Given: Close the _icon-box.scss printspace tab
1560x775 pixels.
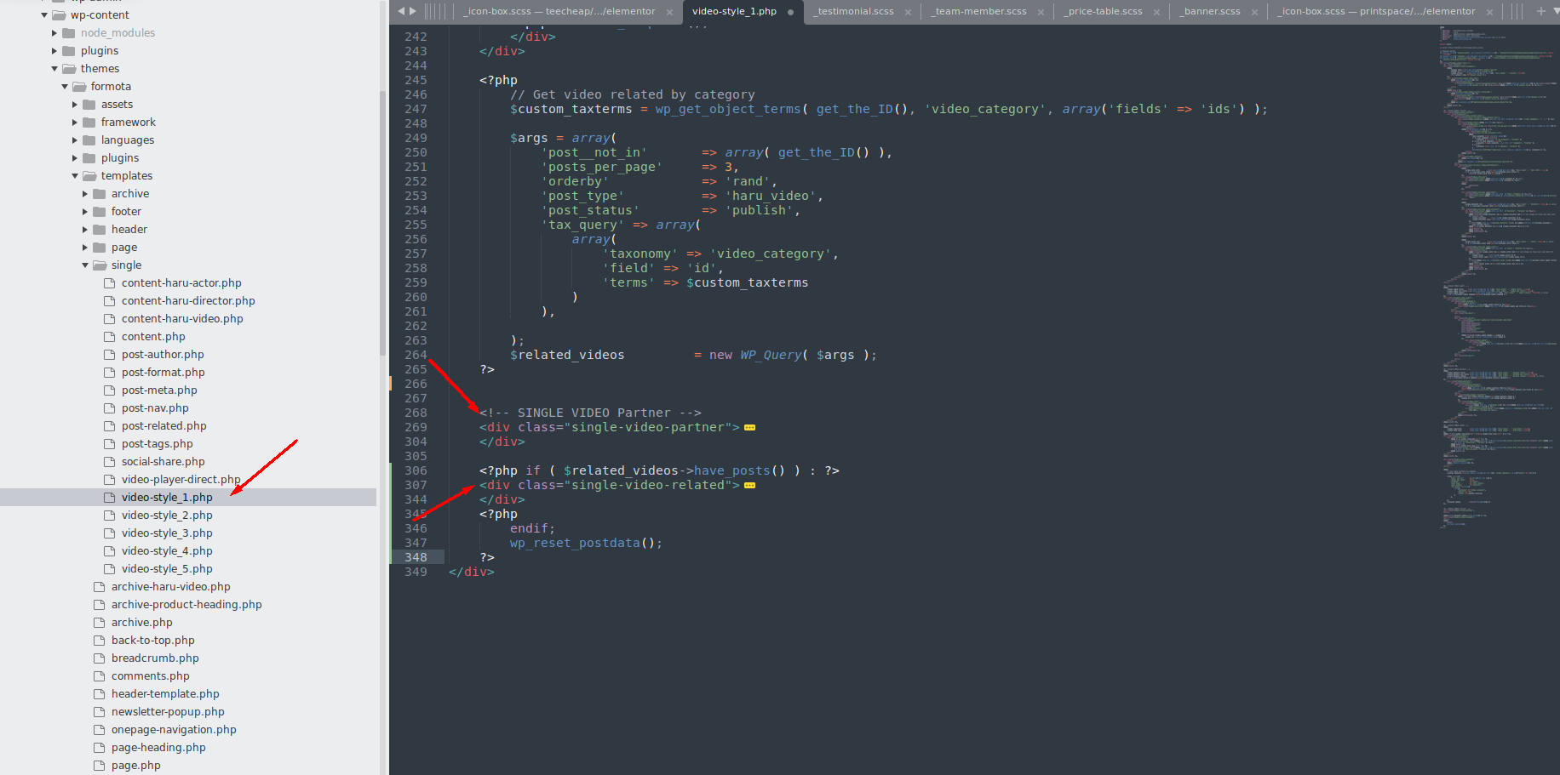Looking at the screenshot, I should pyautogui.click(x=1489, y=12).
